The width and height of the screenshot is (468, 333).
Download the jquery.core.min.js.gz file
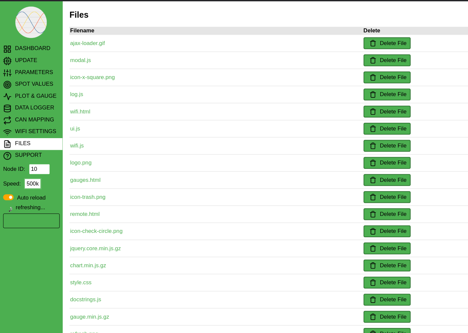95,249
